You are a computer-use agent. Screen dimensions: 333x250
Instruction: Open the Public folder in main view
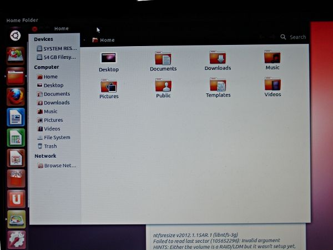point(163,88)
